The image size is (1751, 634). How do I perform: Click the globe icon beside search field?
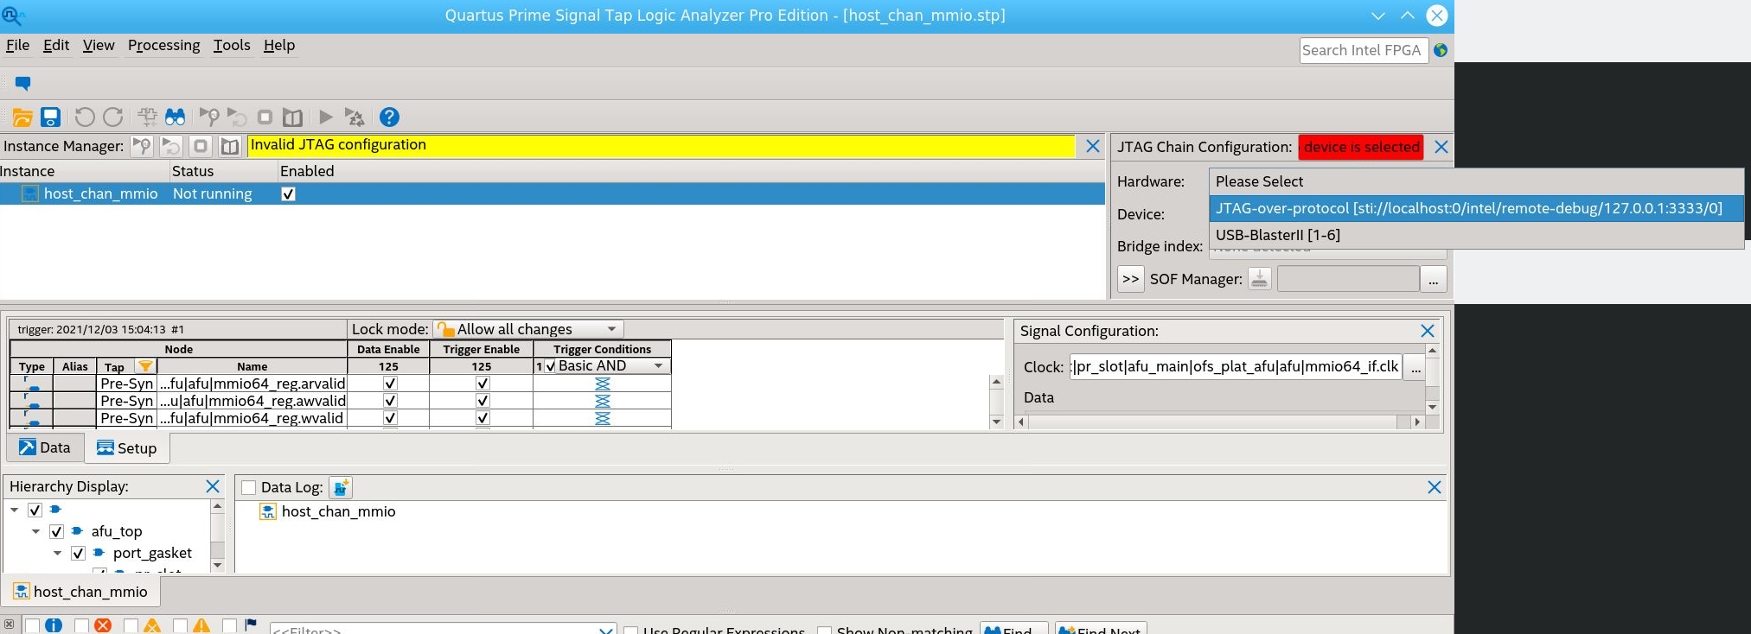[x=1441, y=50]
